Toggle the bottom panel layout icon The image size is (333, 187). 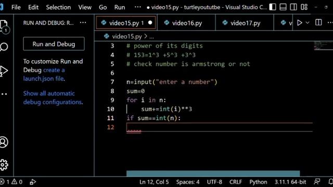(283, 7)
